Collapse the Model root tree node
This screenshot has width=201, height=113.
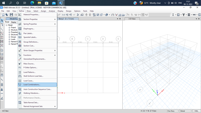(7, 25)
